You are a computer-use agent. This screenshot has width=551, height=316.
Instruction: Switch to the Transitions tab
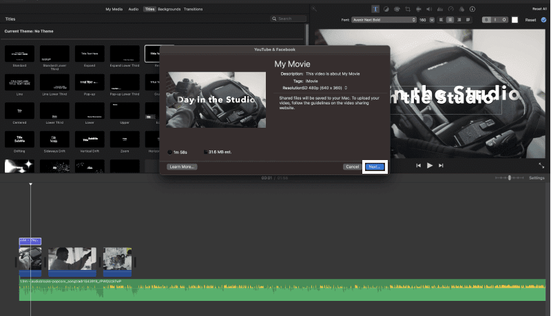[x=193, y=9]
